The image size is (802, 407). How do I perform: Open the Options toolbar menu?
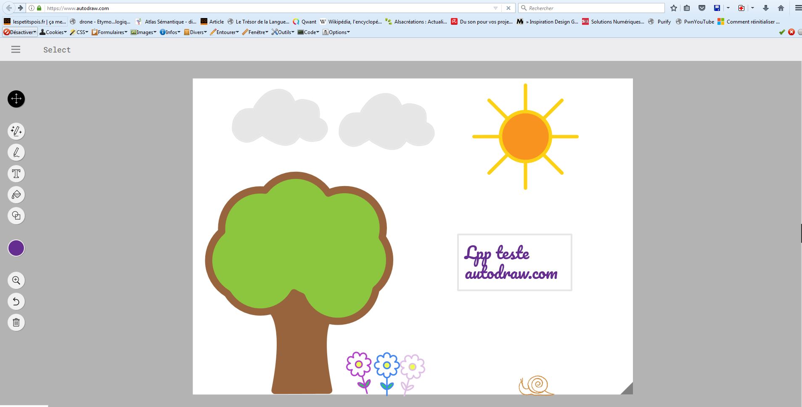[336, 32]
